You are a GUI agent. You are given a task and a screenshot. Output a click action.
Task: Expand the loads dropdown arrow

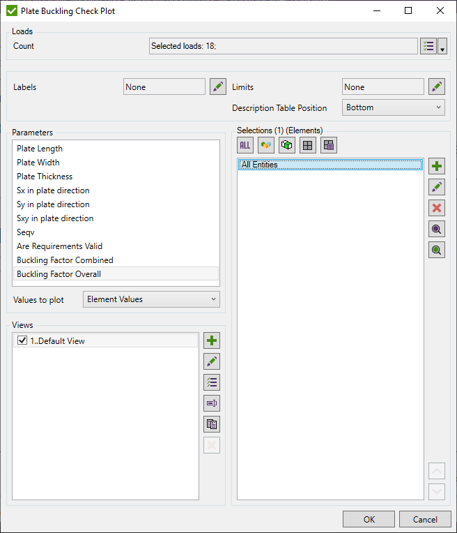click(x=442, y=47)
